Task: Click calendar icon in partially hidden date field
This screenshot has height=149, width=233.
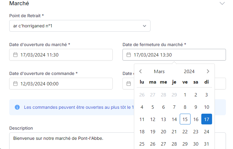Action: pyautogui.click(x=129, y=84)
